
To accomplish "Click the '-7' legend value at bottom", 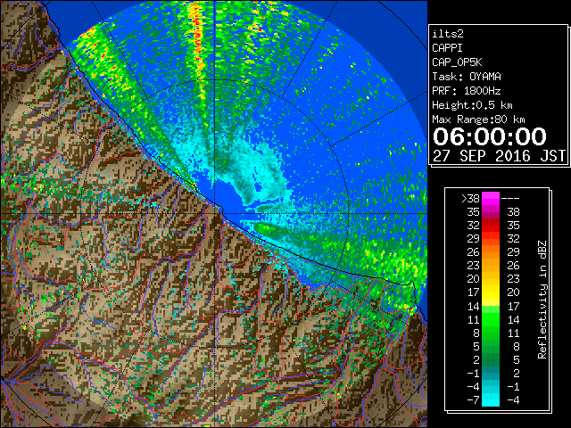I will click(473, 399).
